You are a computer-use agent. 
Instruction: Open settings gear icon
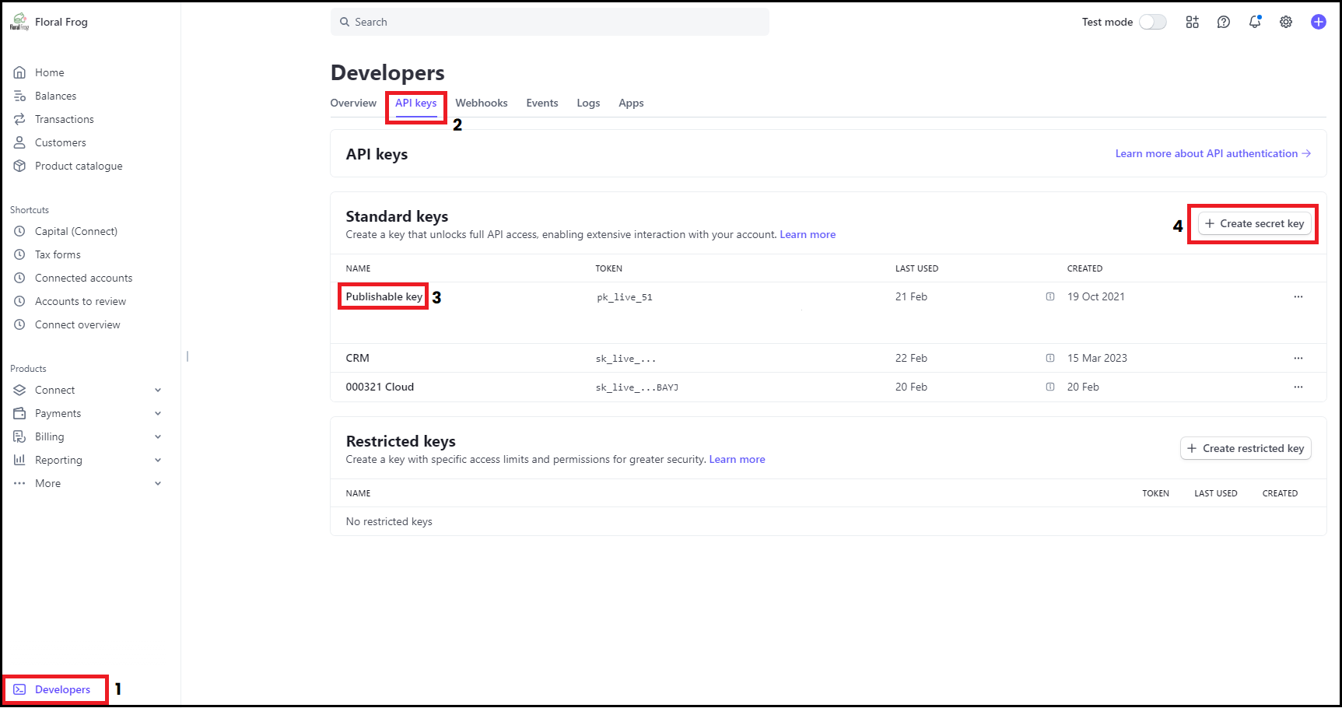point(1286,22)
